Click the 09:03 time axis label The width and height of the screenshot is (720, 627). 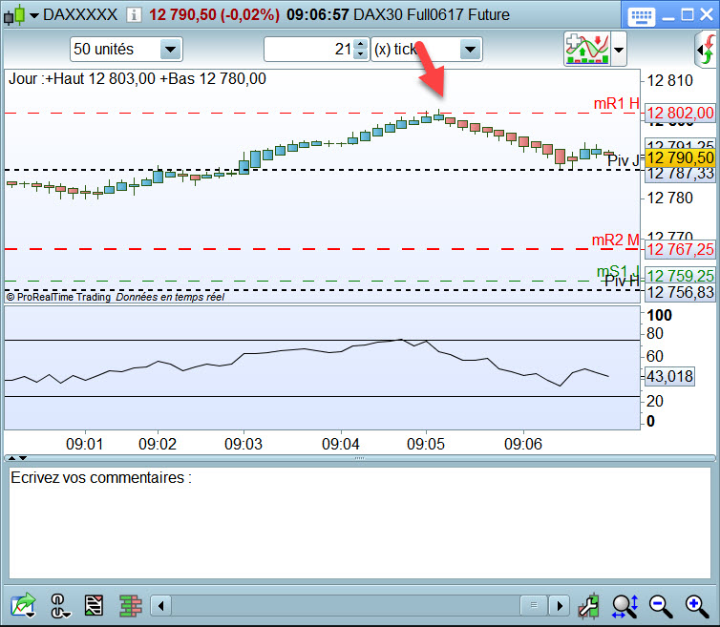point(244,445)
